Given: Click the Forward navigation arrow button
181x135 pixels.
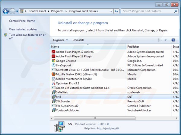Looking at the screenshot, I should 12,11.
